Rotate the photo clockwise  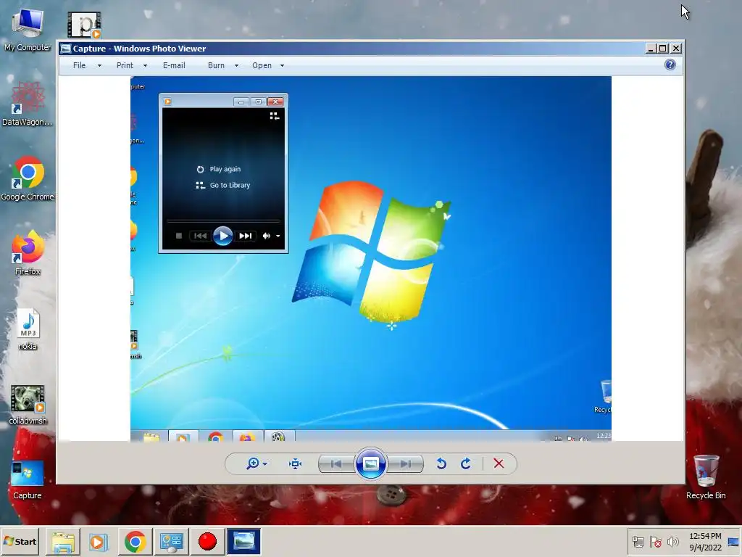pyautogui.click(x=466, y=463)
